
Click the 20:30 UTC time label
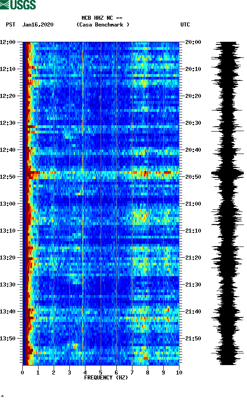193,123
